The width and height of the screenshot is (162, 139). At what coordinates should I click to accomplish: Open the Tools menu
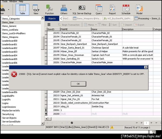[5, 1]
